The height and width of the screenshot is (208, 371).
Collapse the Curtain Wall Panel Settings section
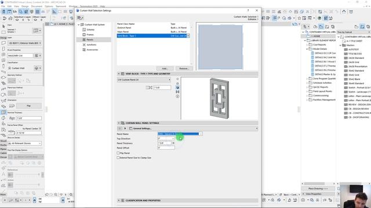[119, 123]
